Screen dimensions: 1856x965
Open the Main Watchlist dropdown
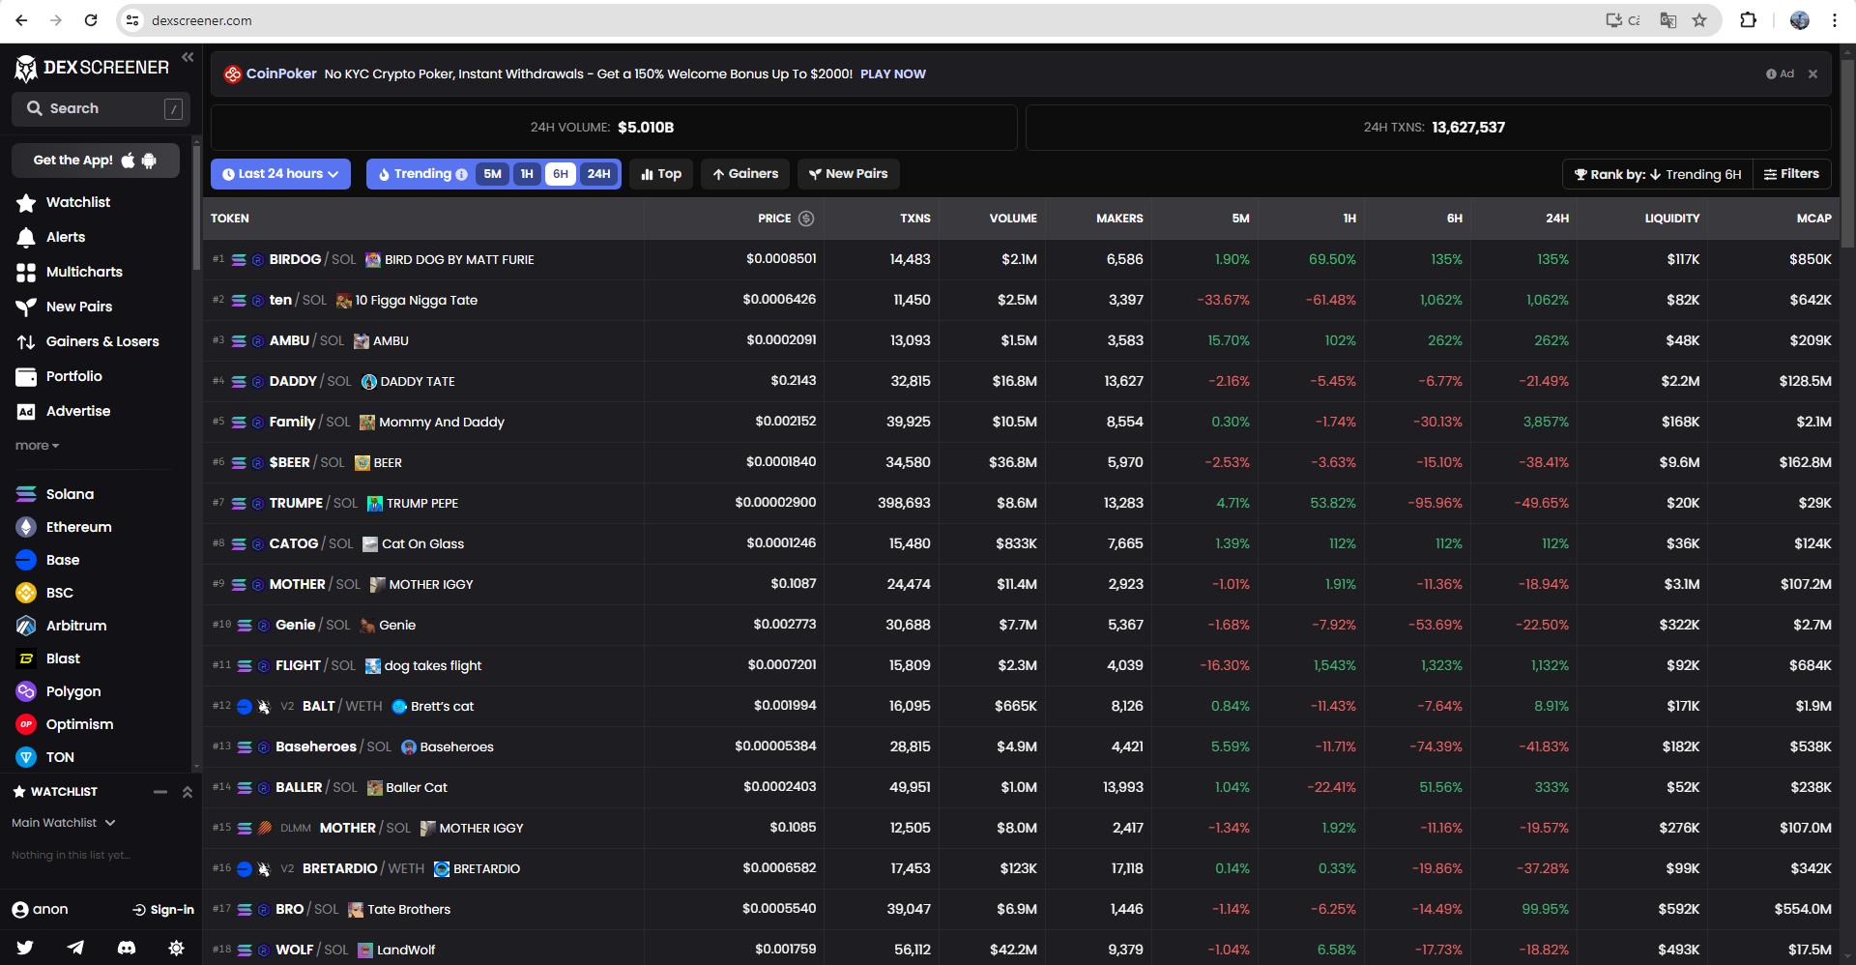[64, 823]
